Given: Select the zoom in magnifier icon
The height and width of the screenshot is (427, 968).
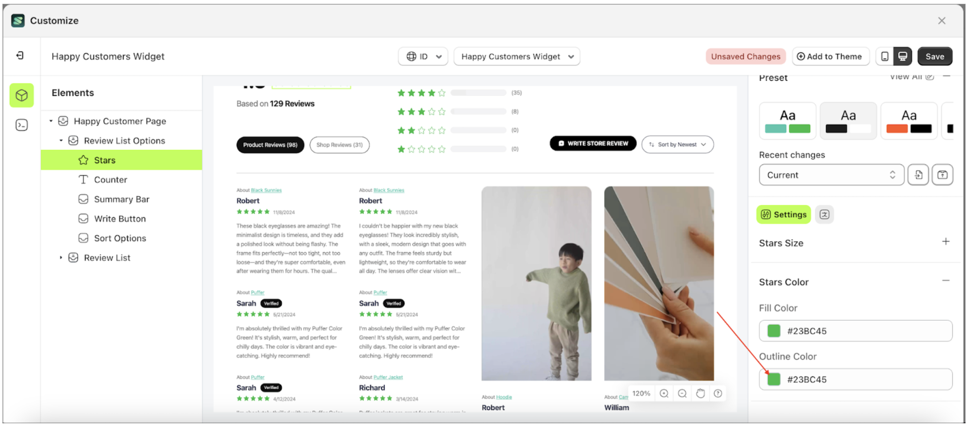Looking at the screenshot, I should tap(664, 393).
